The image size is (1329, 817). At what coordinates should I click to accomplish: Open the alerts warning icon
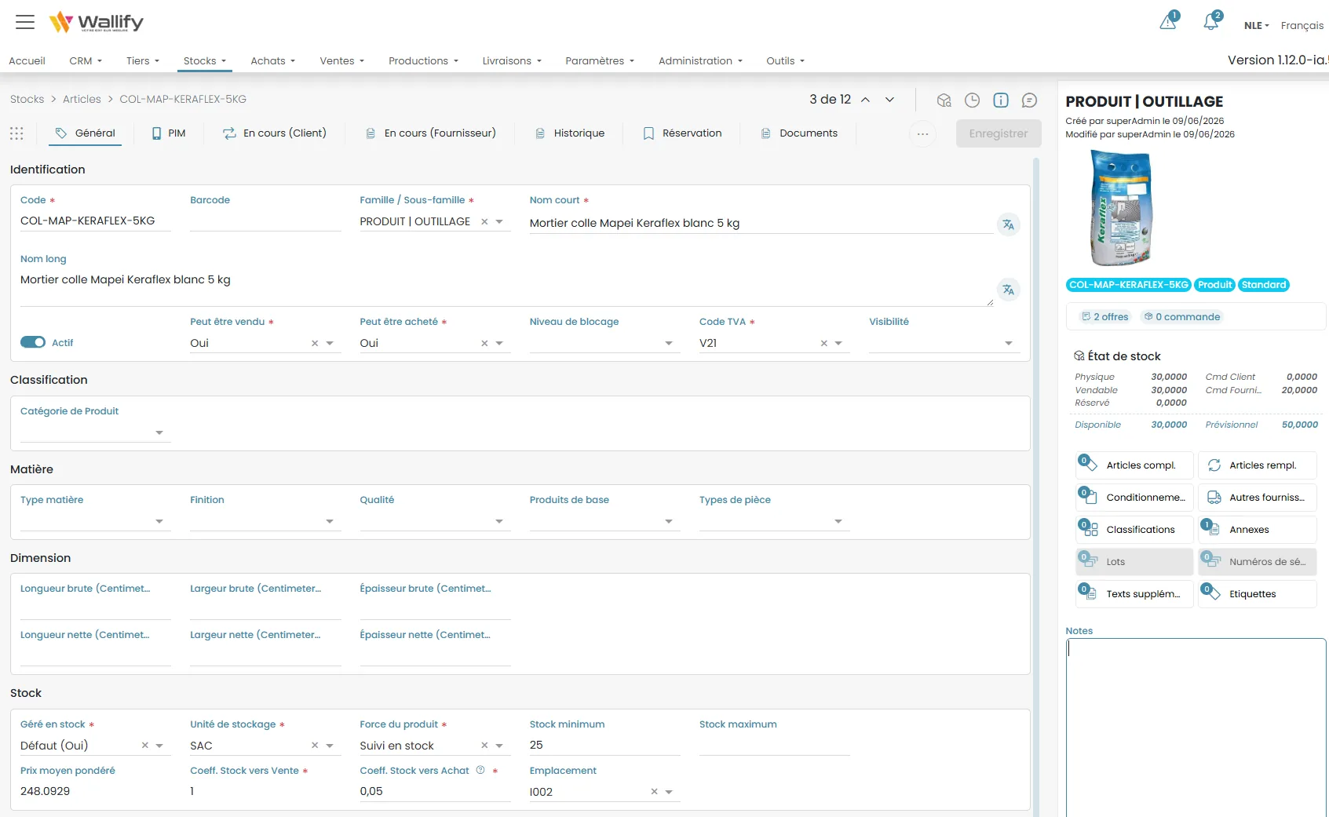click(x=1168, y=22)
